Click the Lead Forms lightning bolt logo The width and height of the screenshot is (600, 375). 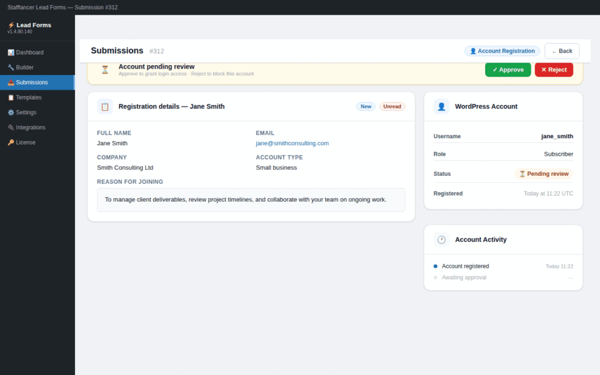11,25
